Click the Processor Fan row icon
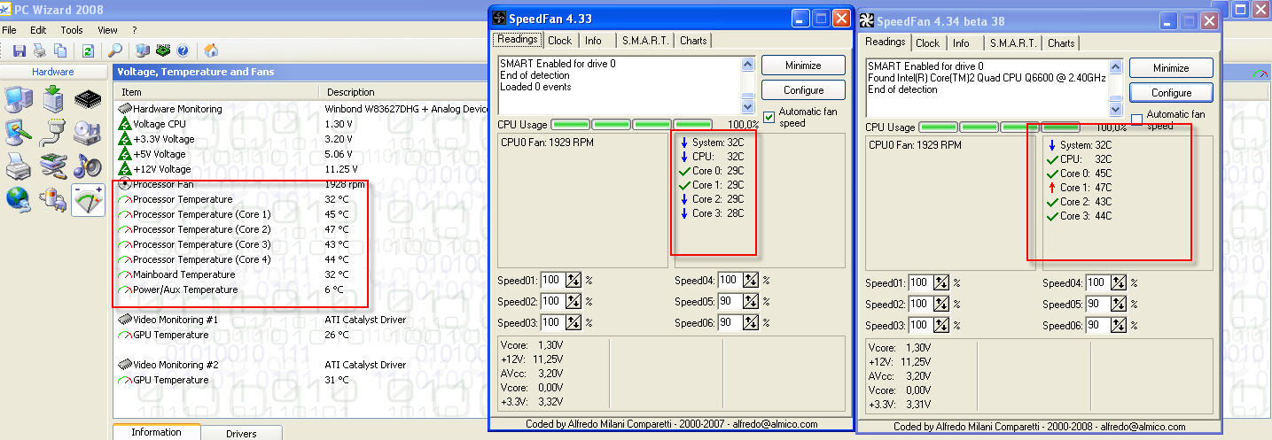This screenshot has width=1272, height=440. [124, 184]
